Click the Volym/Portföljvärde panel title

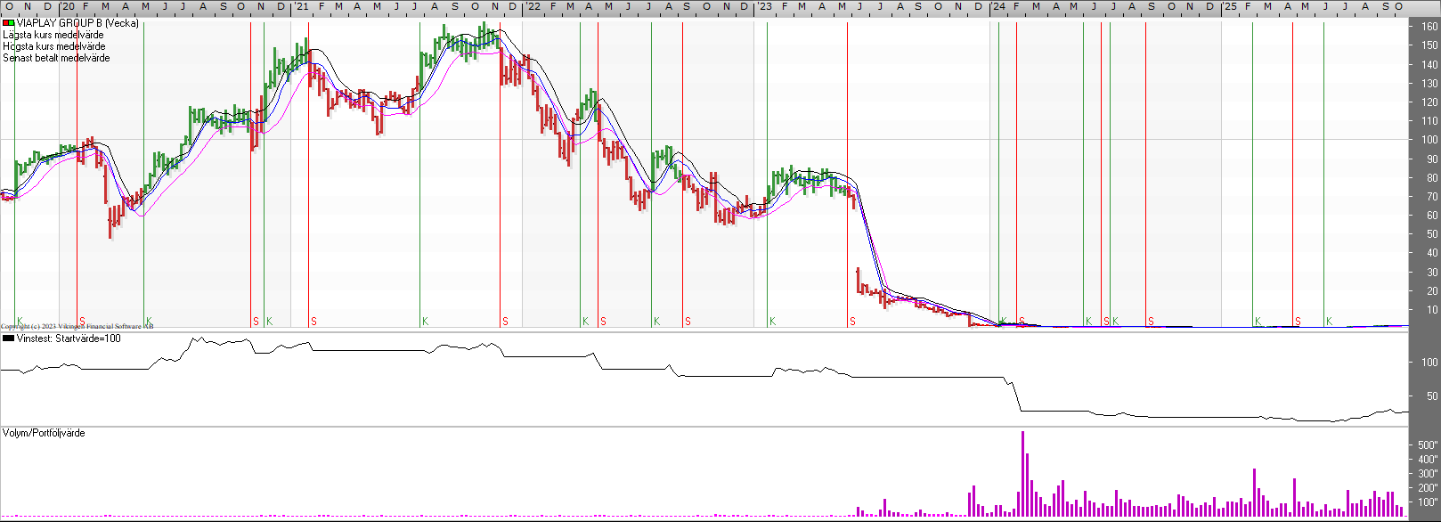(45, 433)
